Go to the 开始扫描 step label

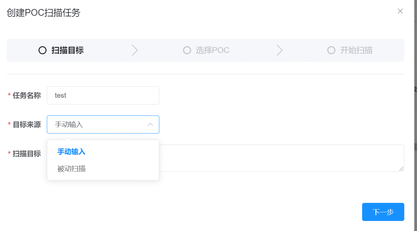[x=356, y=50]
